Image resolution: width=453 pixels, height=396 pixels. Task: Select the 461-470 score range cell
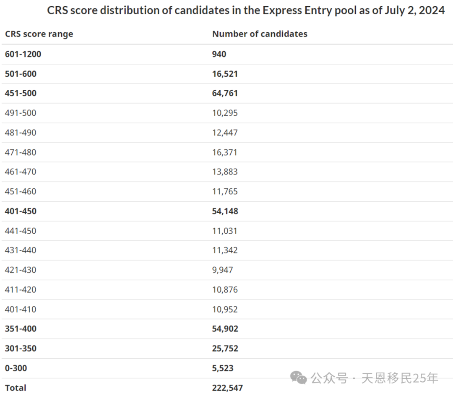pos(21,172)
